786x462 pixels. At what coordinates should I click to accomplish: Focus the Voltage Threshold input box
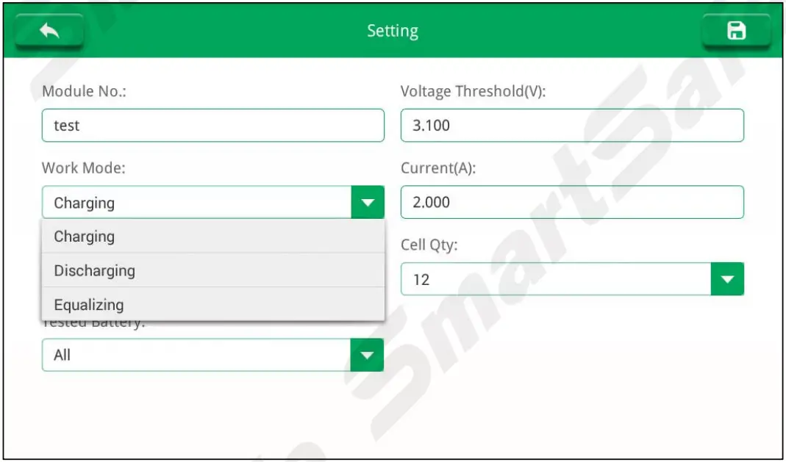571,126
